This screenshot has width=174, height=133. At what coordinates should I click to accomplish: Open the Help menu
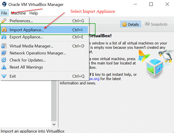[33, 13]
